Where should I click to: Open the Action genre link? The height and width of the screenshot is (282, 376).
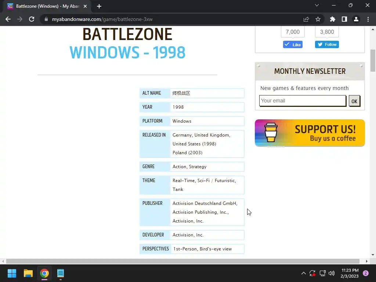[x=179, y=167]
